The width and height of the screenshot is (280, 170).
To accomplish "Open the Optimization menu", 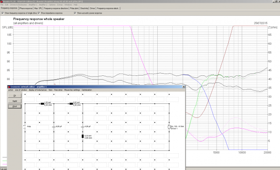I will 87,90.
